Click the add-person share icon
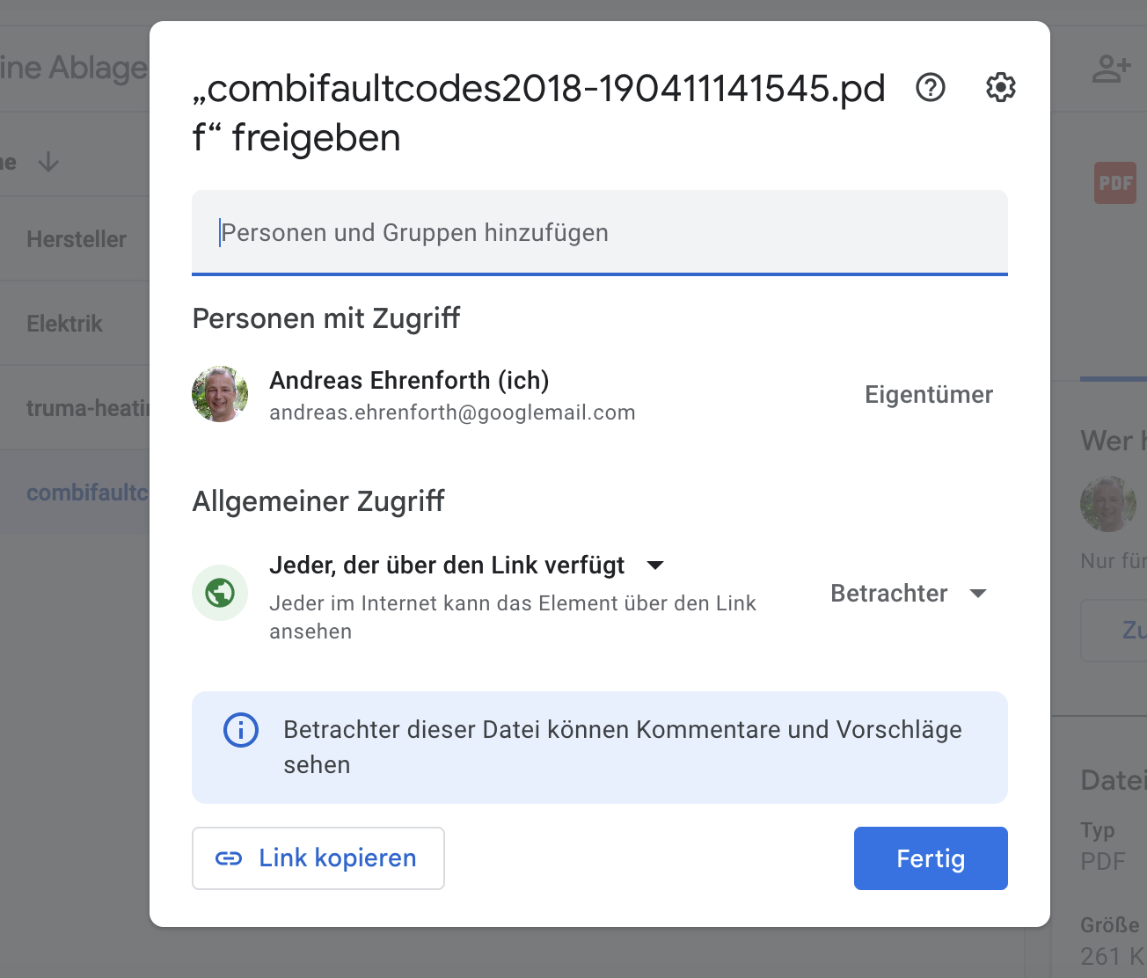The width and height of the screenshot is (1147, 978). [1111, 68]
